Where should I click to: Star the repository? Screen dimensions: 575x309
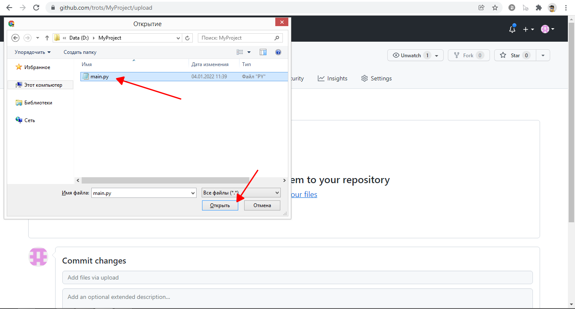tap(515, 55)
